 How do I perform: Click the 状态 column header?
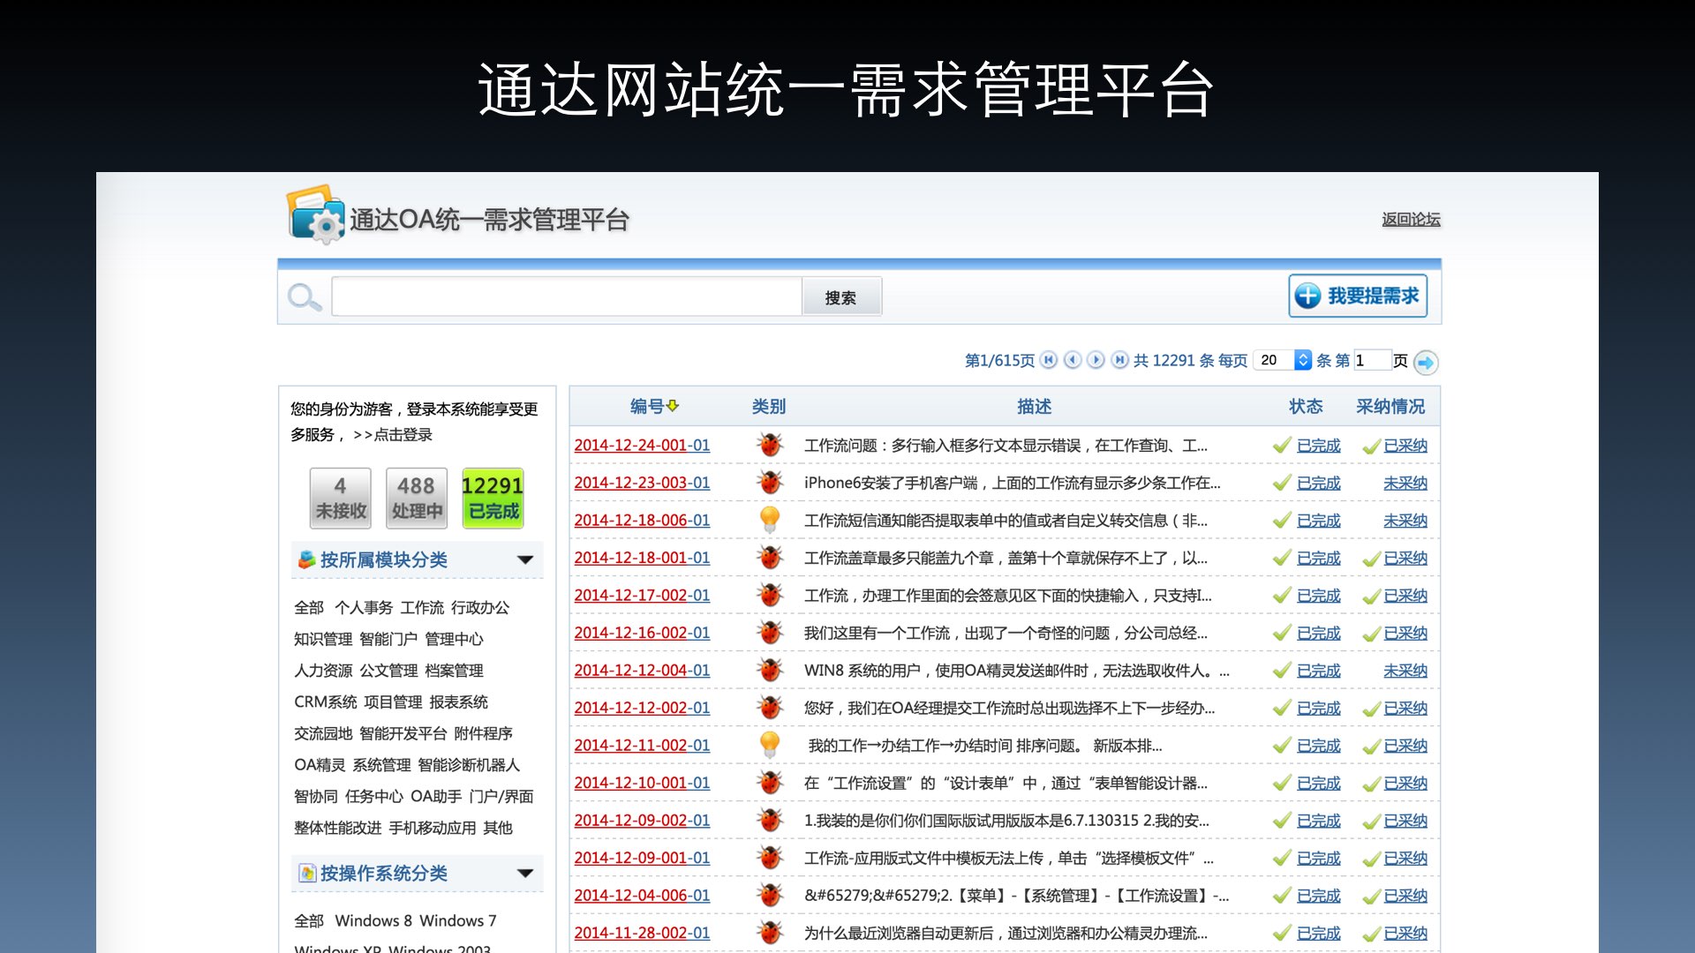click(1306, 406)
